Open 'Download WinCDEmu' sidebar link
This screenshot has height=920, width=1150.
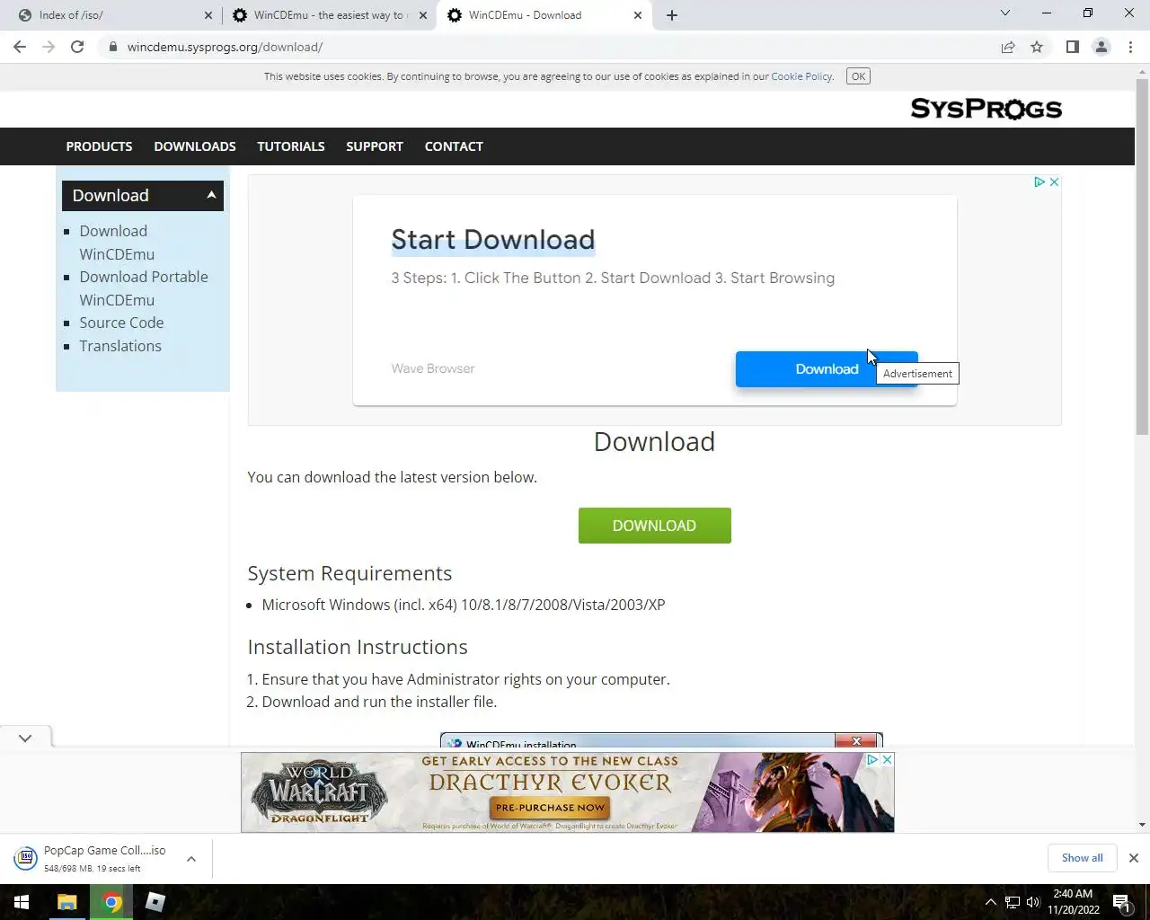point(117,243)
